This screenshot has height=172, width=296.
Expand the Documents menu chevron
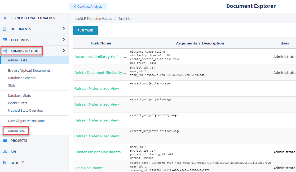click(x=64, y=28)
